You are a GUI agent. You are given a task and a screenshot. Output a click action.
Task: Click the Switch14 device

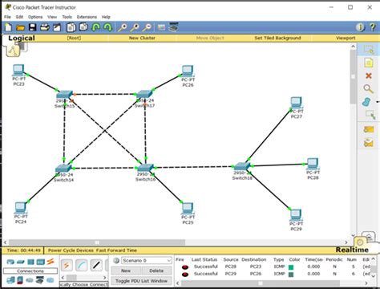(x=63, y=169)
